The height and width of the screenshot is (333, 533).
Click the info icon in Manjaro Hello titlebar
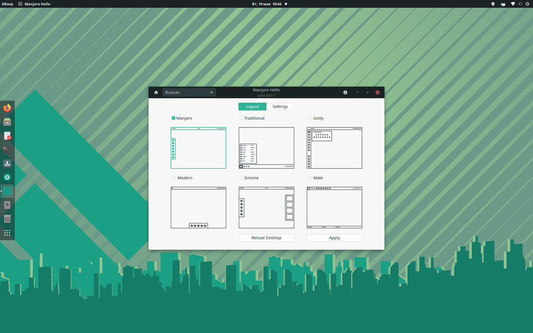345,92
